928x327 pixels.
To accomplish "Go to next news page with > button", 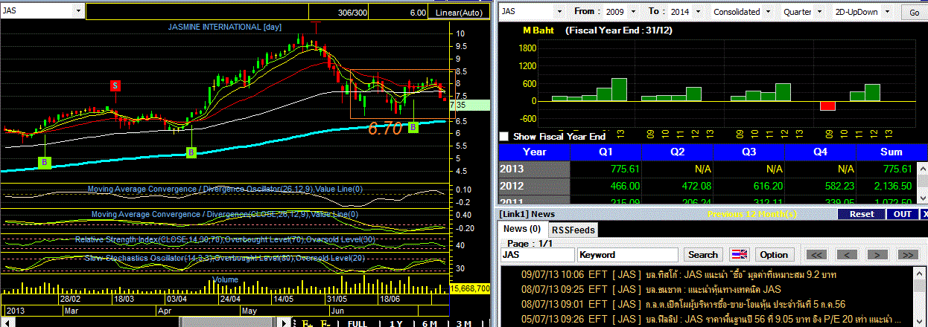I will (x=877, y=254).
